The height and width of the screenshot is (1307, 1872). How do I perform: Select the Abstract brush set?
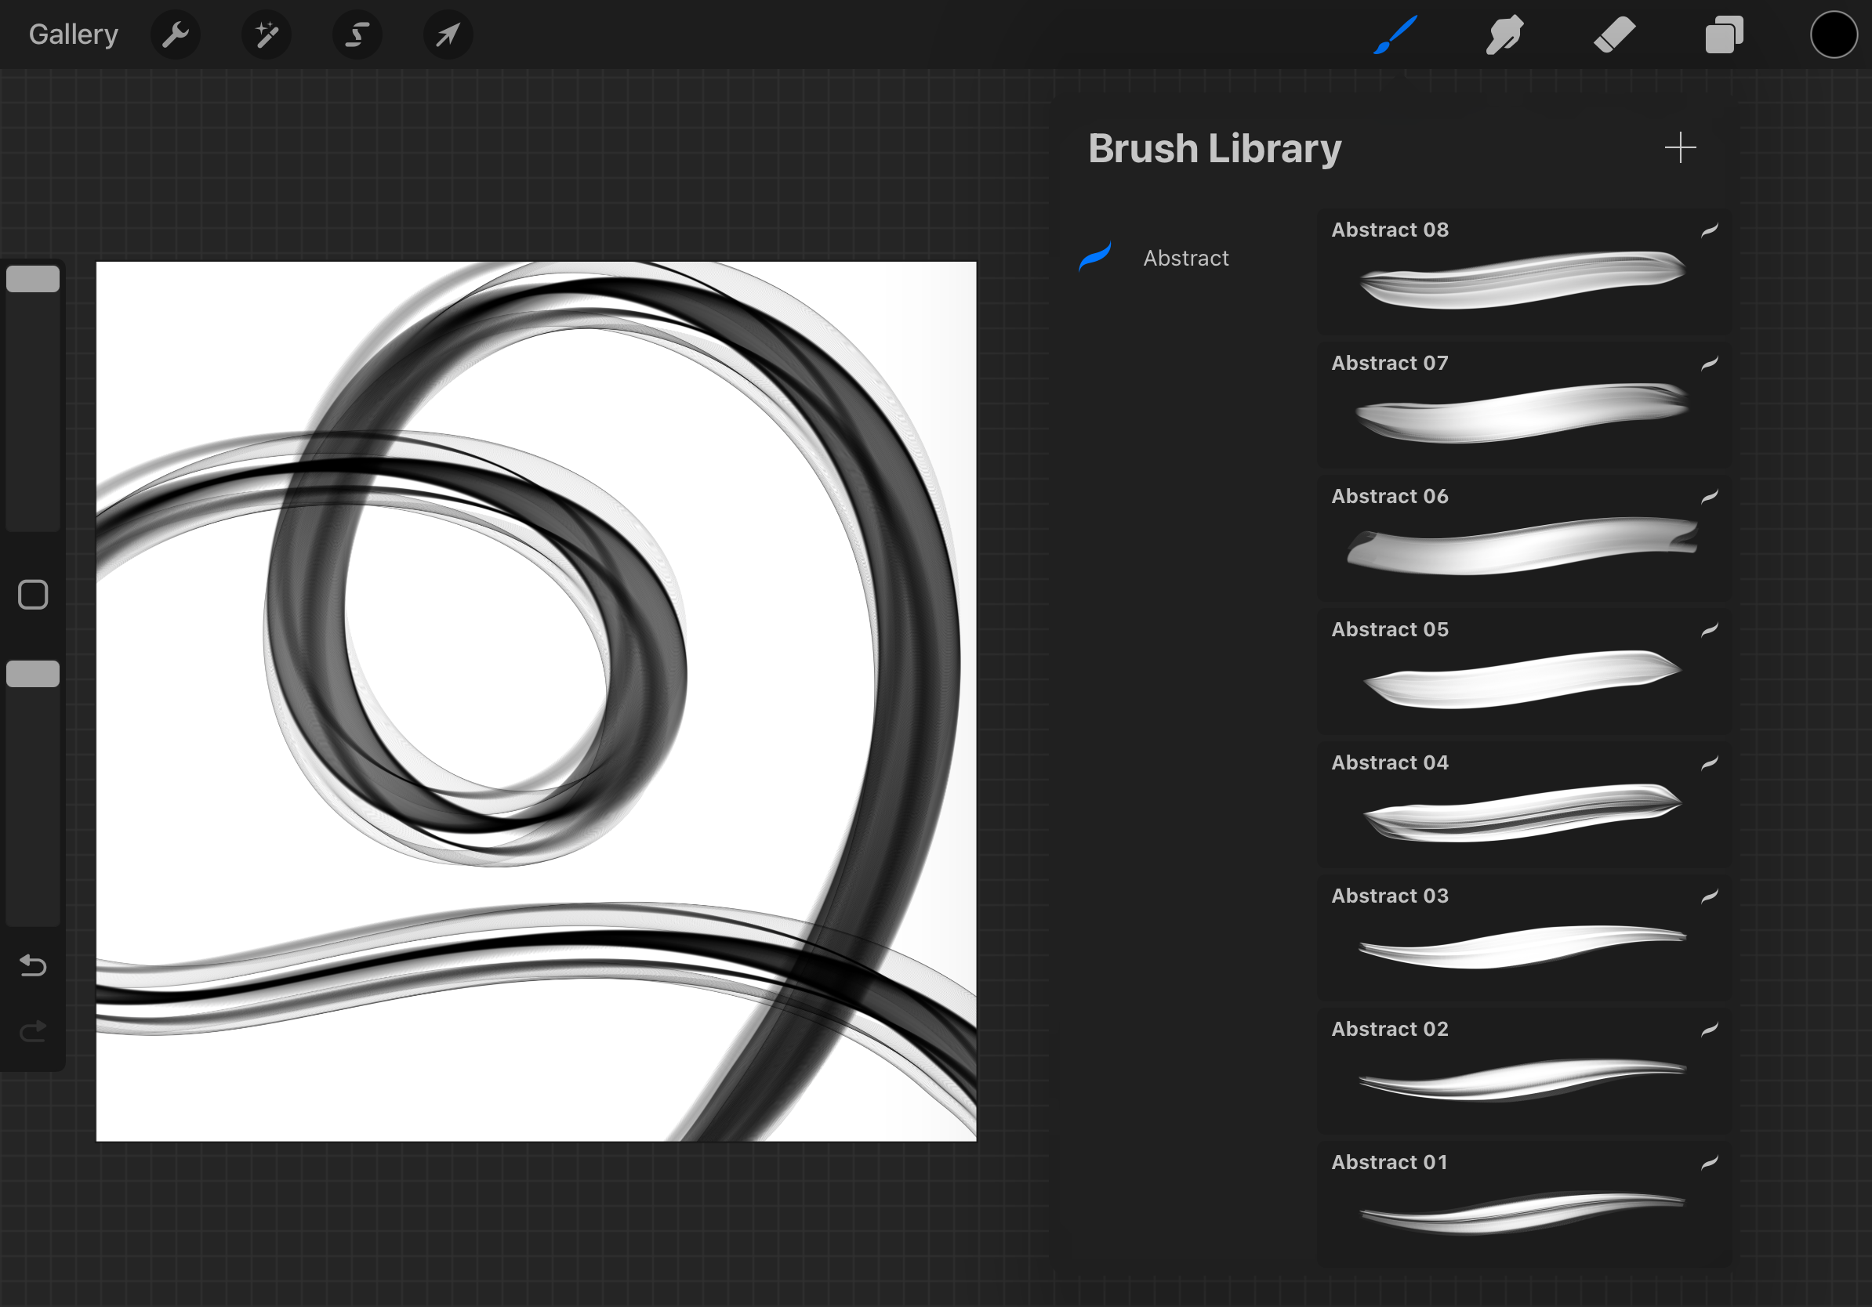click(x=1184, y=258)
